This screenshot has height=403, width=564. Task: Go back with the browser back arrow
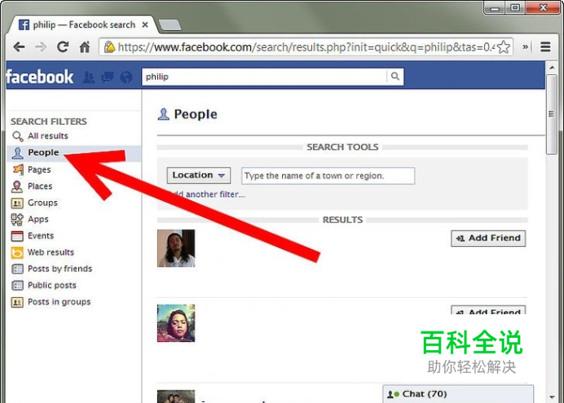(19, 46)
